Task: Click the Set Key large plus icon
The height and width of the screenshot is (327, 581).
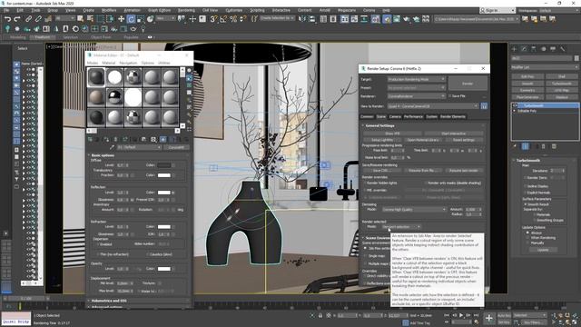Action: [489, 318]
